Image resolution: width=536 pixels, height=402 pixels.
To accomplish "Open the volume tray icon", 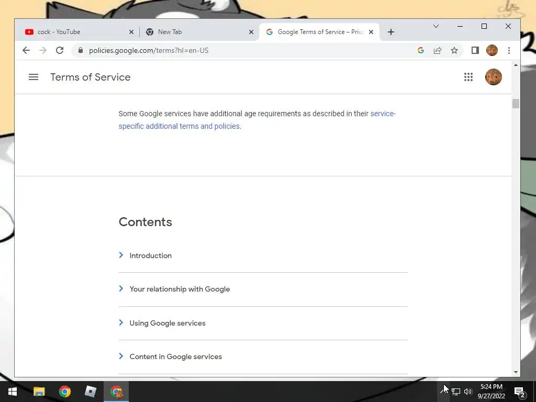I will click(468, 392).
